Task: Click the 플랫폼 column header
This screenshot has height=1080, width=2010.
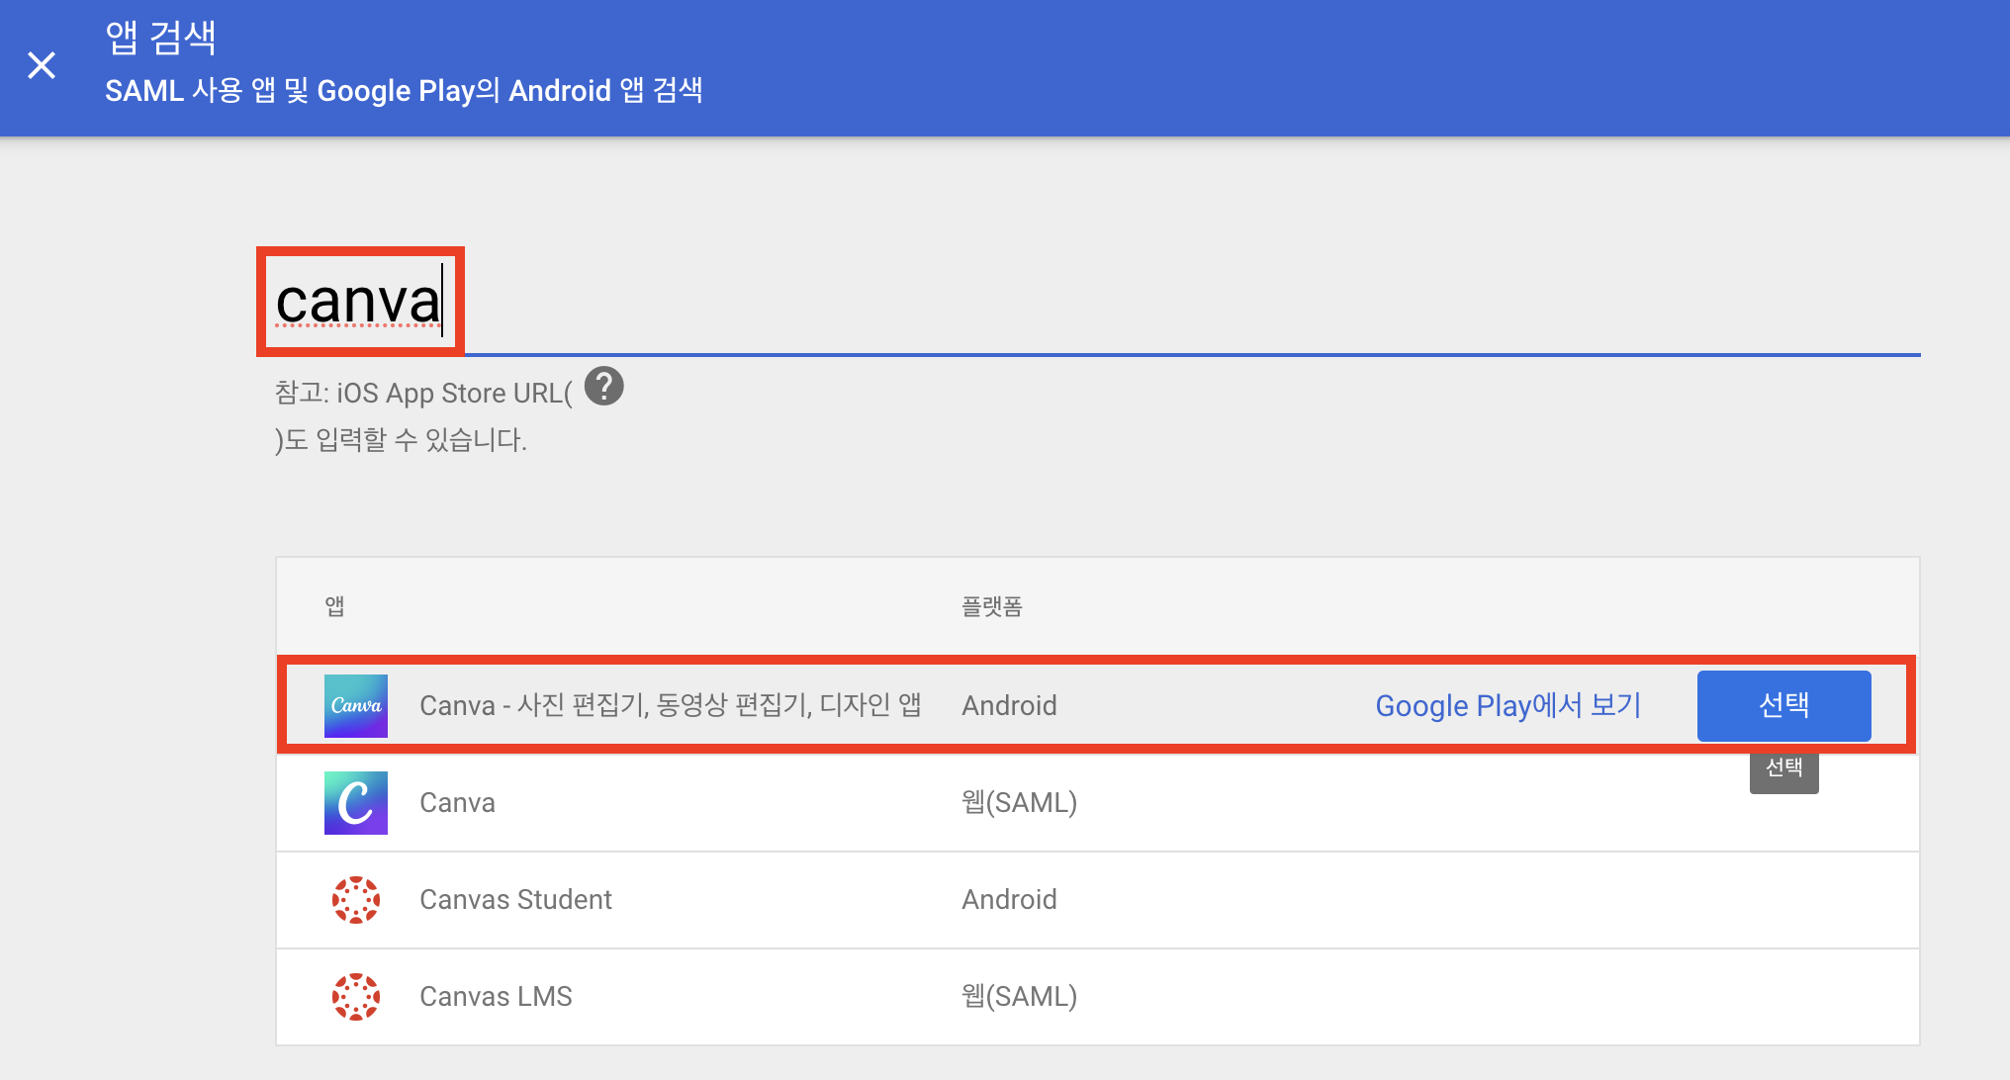Action: click(x=991, y=605)
